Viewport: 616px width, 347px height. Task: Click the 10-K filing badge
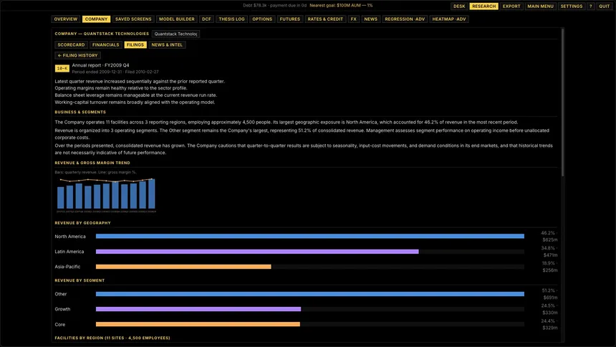click(62, 68)
